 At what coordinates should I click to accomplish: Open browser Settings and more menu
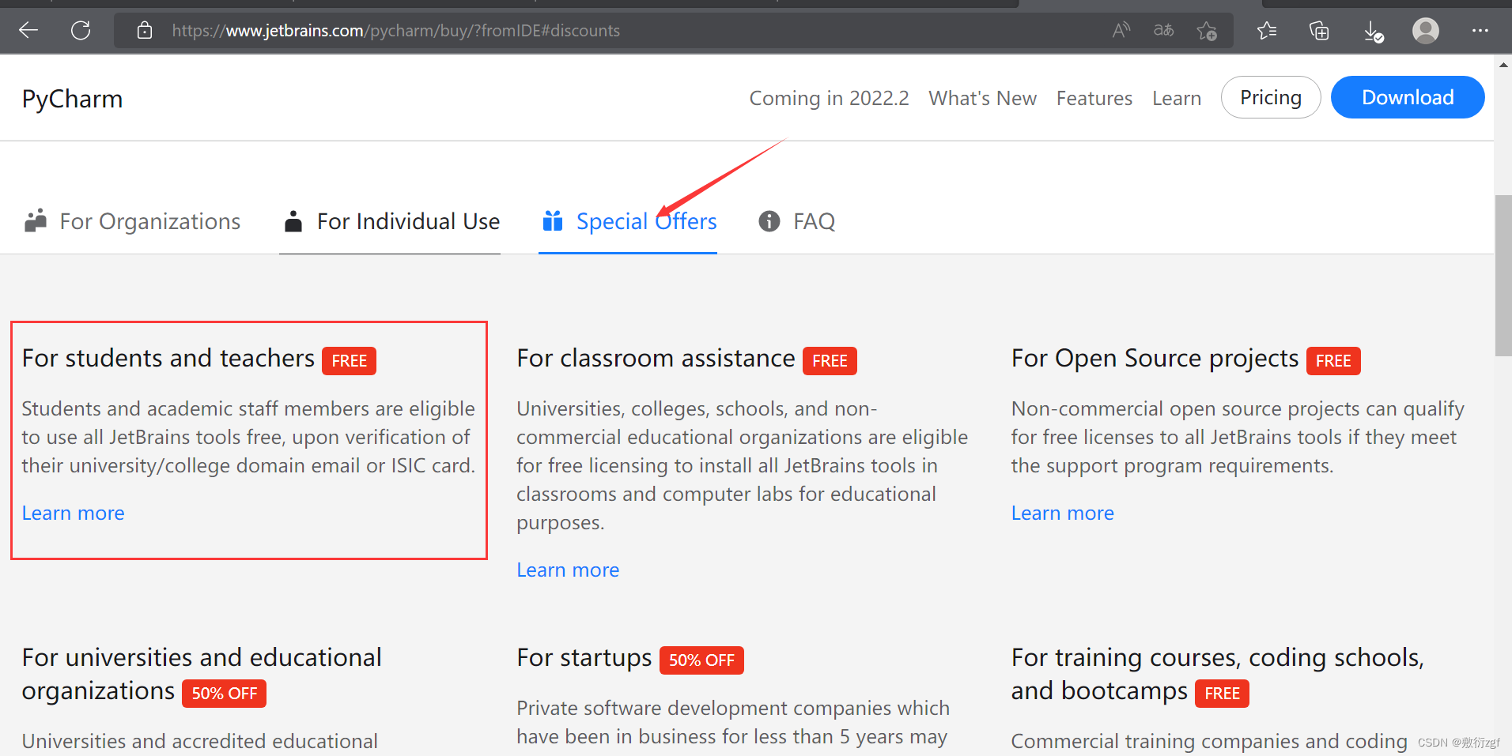1480,31
